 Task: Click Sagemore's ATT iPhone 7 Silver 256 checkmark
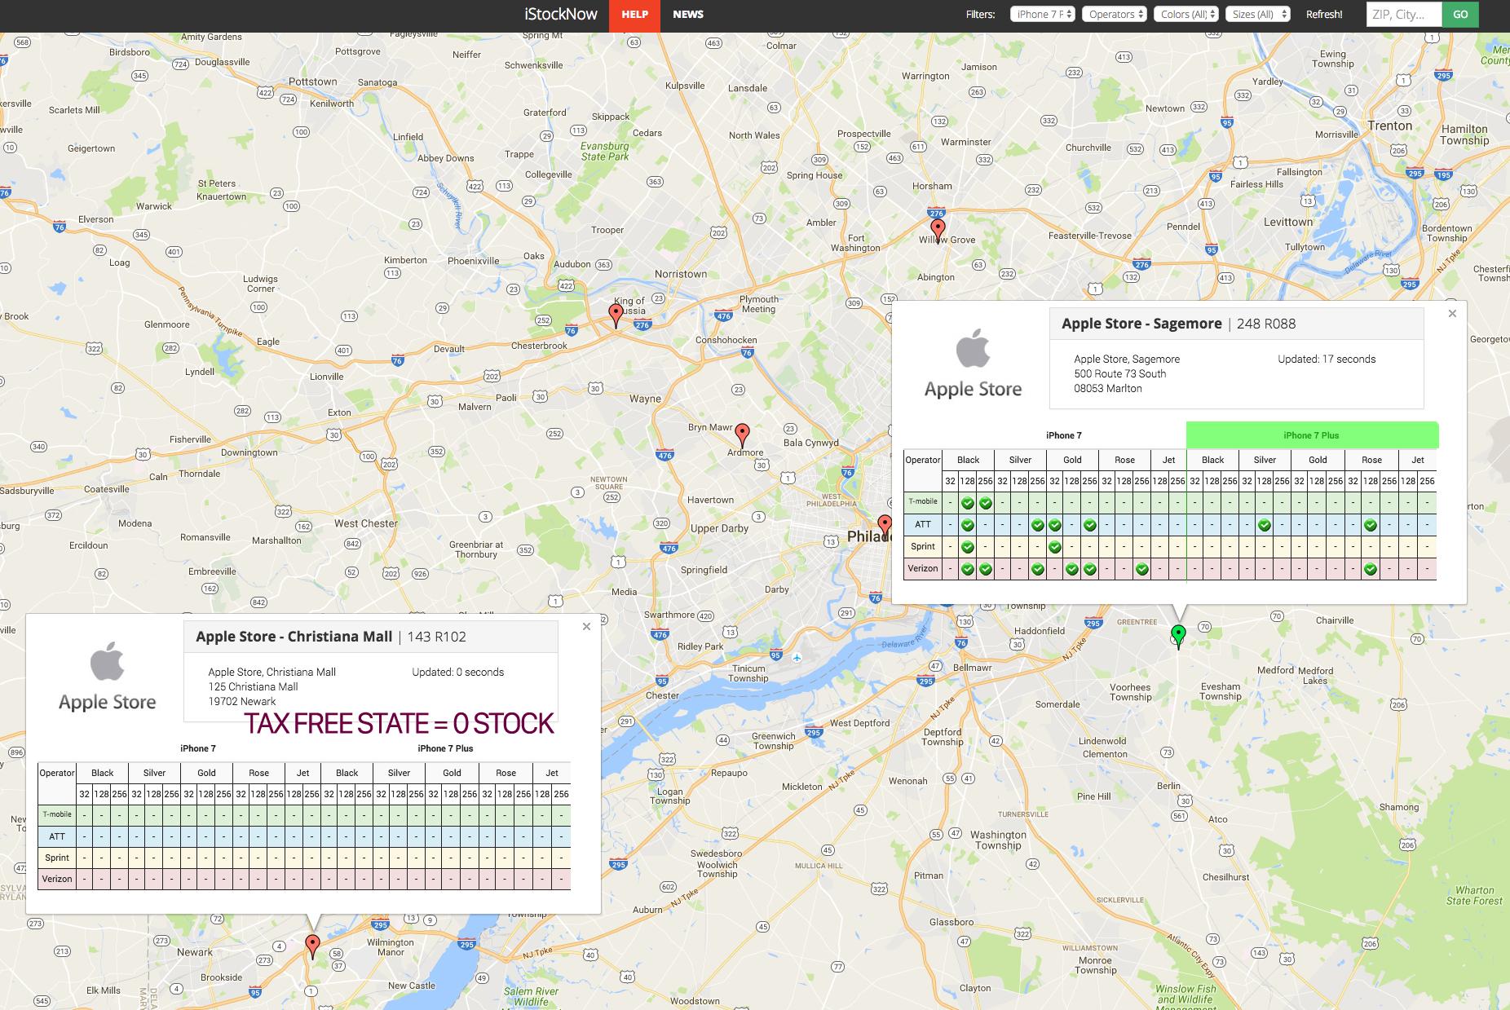1038,525
